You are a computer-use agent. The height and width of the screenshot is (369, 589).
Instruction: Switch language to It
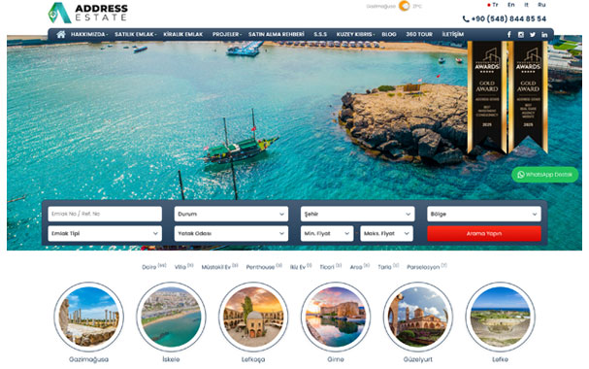pos(526,5)
